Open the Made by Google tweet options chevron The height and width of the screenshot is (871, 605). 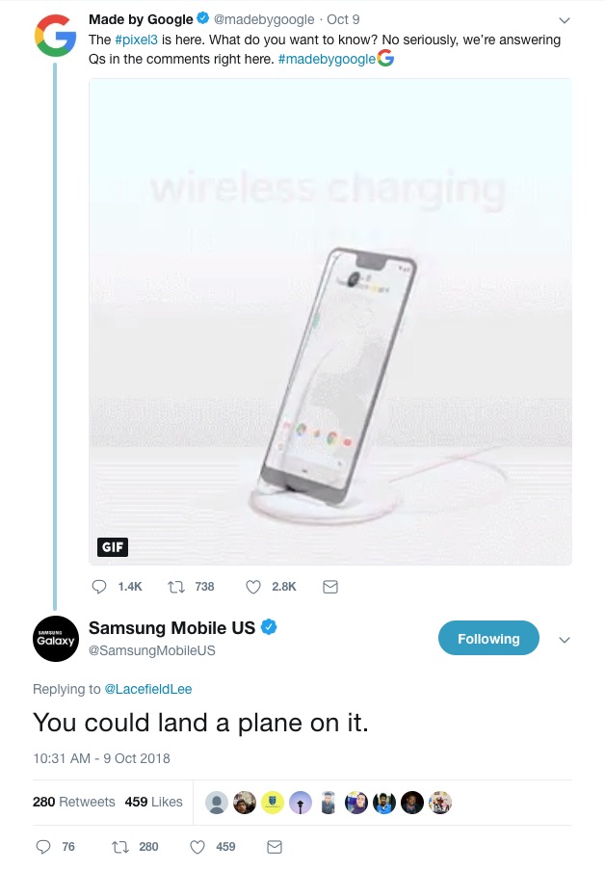point(565,20)
